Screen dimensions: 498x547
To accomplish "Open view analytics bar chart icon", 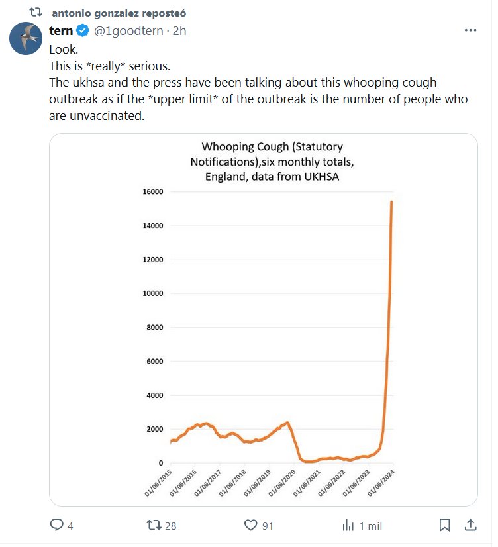I will [x=348, y=525].
